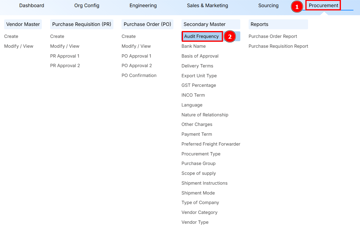Screen dimensions: 360x230
Task: Open Delivery Terms configuration
Action: [197, 66]
